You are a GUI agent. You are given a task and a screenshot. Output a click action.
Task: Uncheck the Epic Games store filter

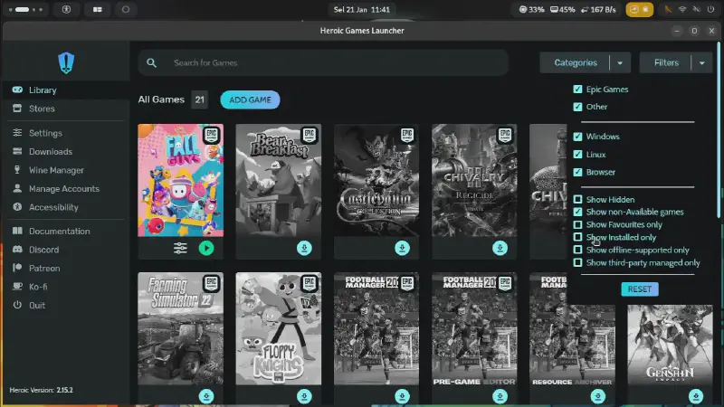578,90
